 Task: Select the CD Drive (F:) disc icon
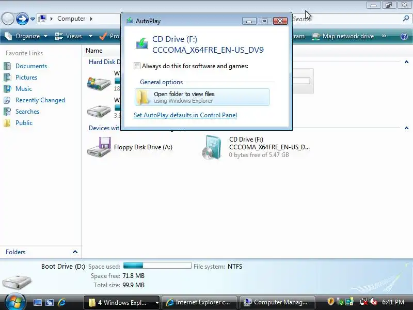tap(212, 147)
